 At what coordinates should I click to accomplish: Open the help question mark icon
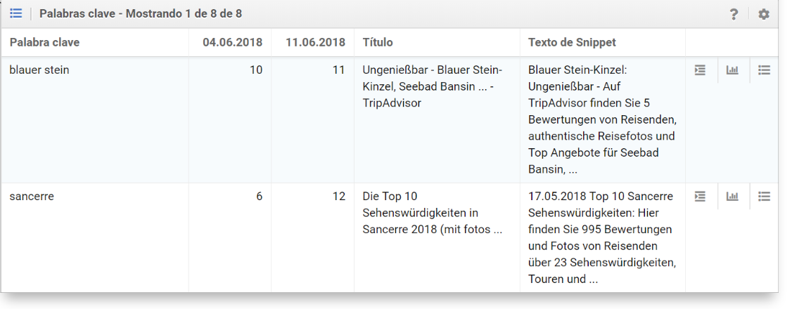[734, 14]
